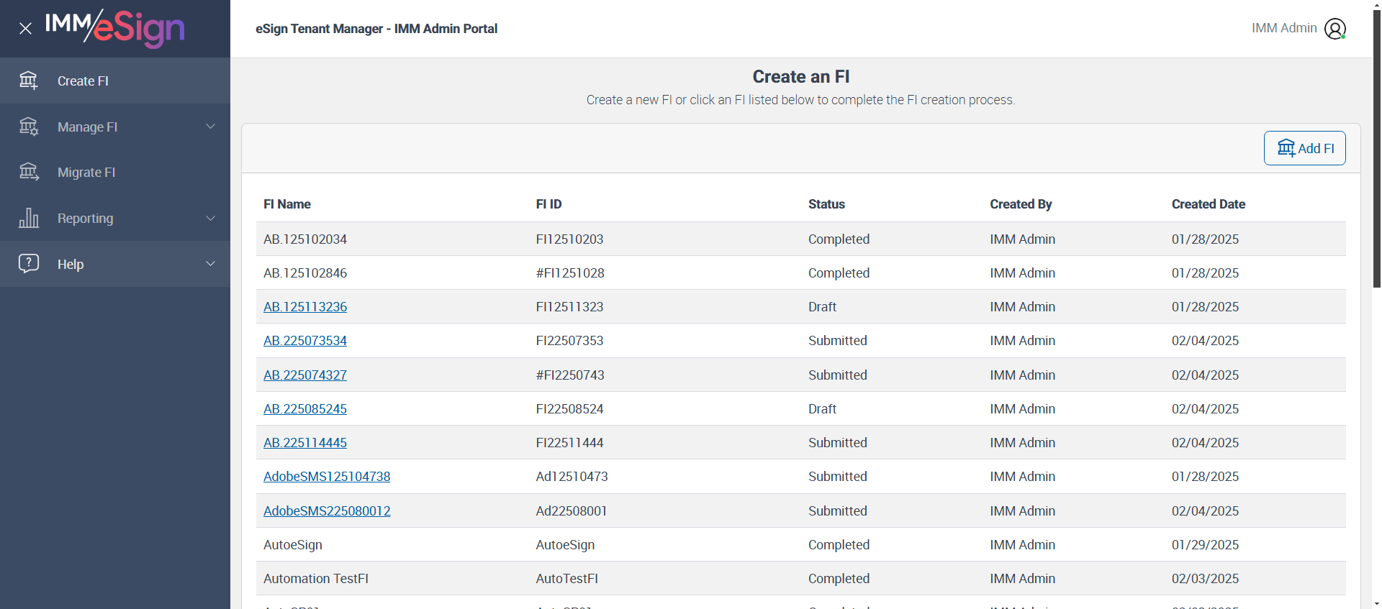Viewport: 1382px width, 609px height.
Task: Open the AB.225074327 FI link
Action: (305, 375)
